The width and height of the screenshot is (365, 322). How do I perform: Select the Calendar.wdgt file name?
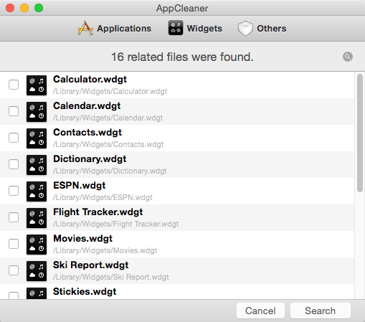(87, 106)
